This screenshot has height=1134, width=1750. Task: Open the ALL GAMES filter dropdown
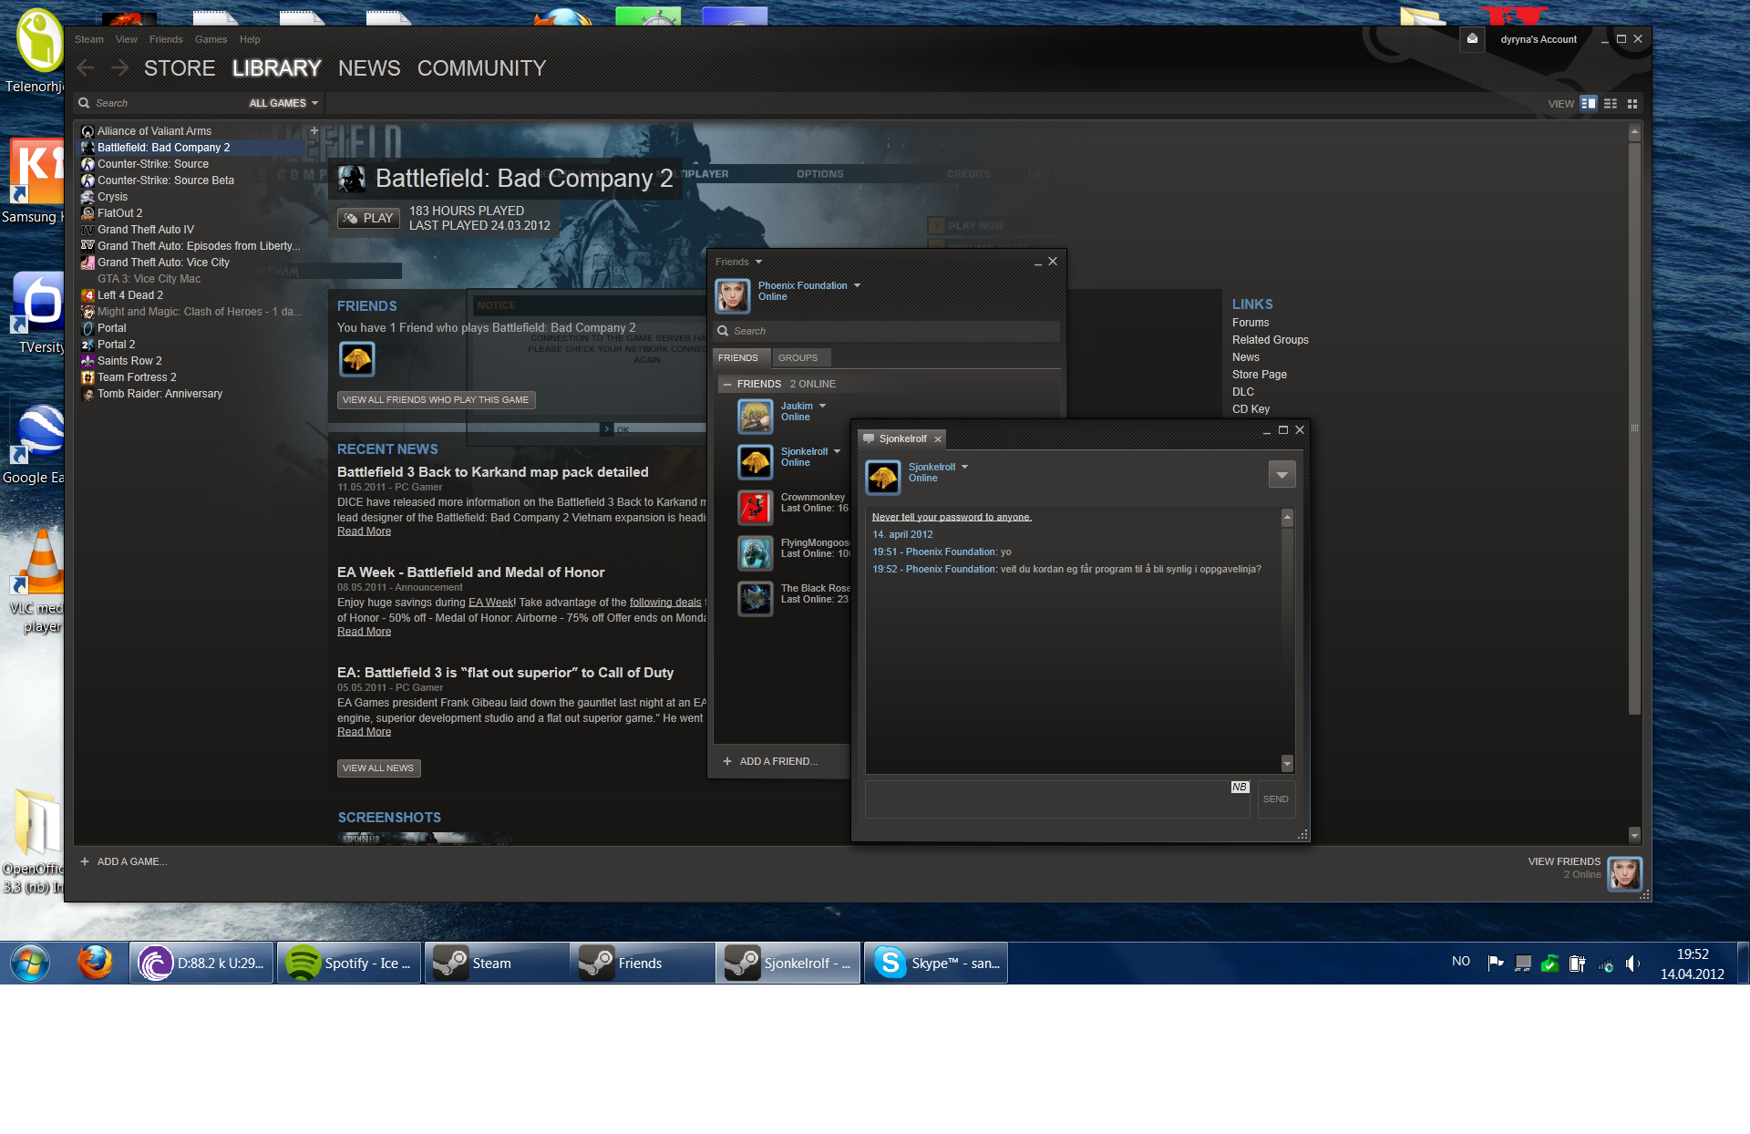[x=283, y=103]
